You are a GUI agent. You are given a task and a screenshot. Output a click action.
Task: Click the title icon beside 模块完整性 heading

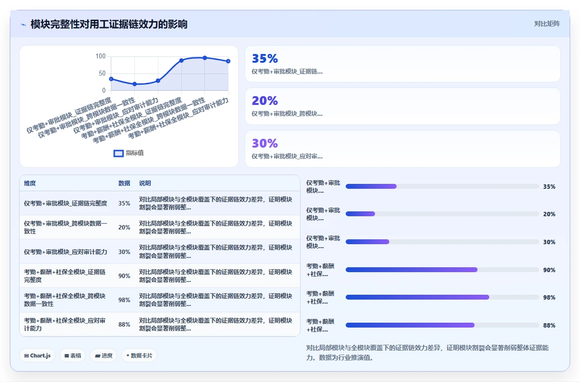[x=24, y=25]
